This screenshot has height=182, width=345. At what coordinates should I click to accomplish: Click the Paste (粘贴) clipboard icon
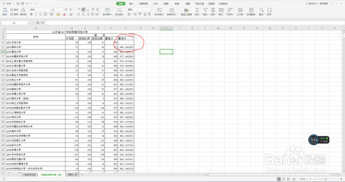5,10
